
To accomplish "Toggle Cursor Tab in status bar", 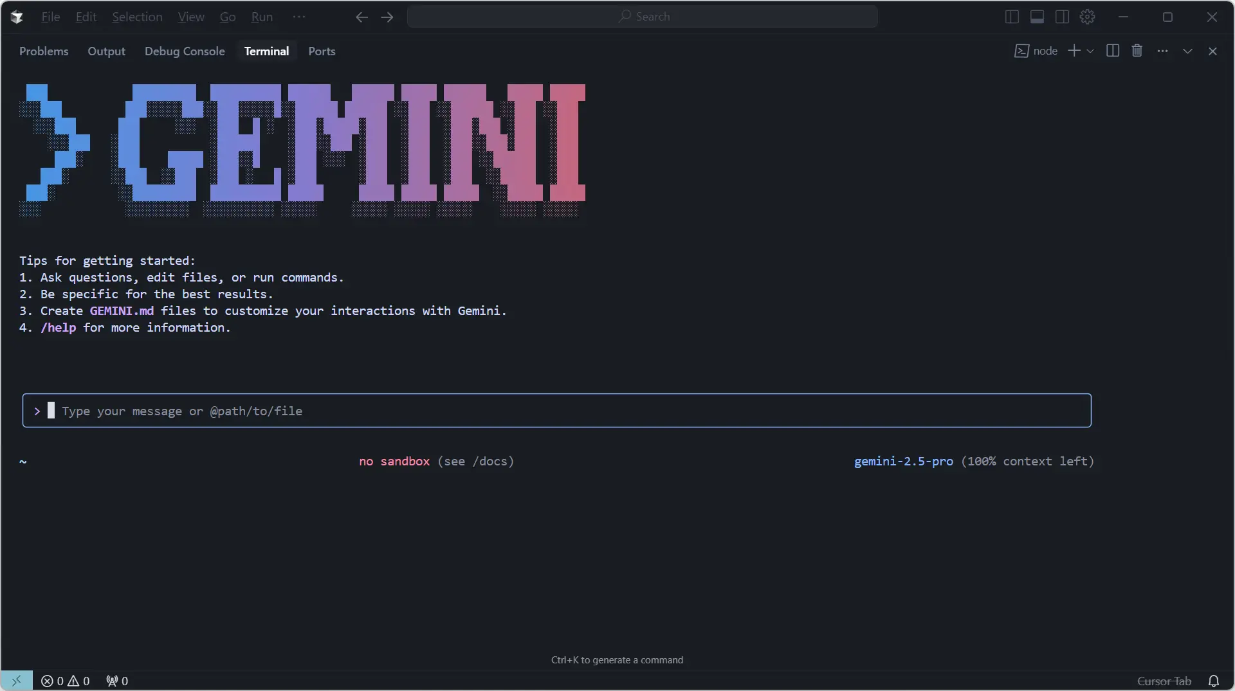I will pos(1164,681).
